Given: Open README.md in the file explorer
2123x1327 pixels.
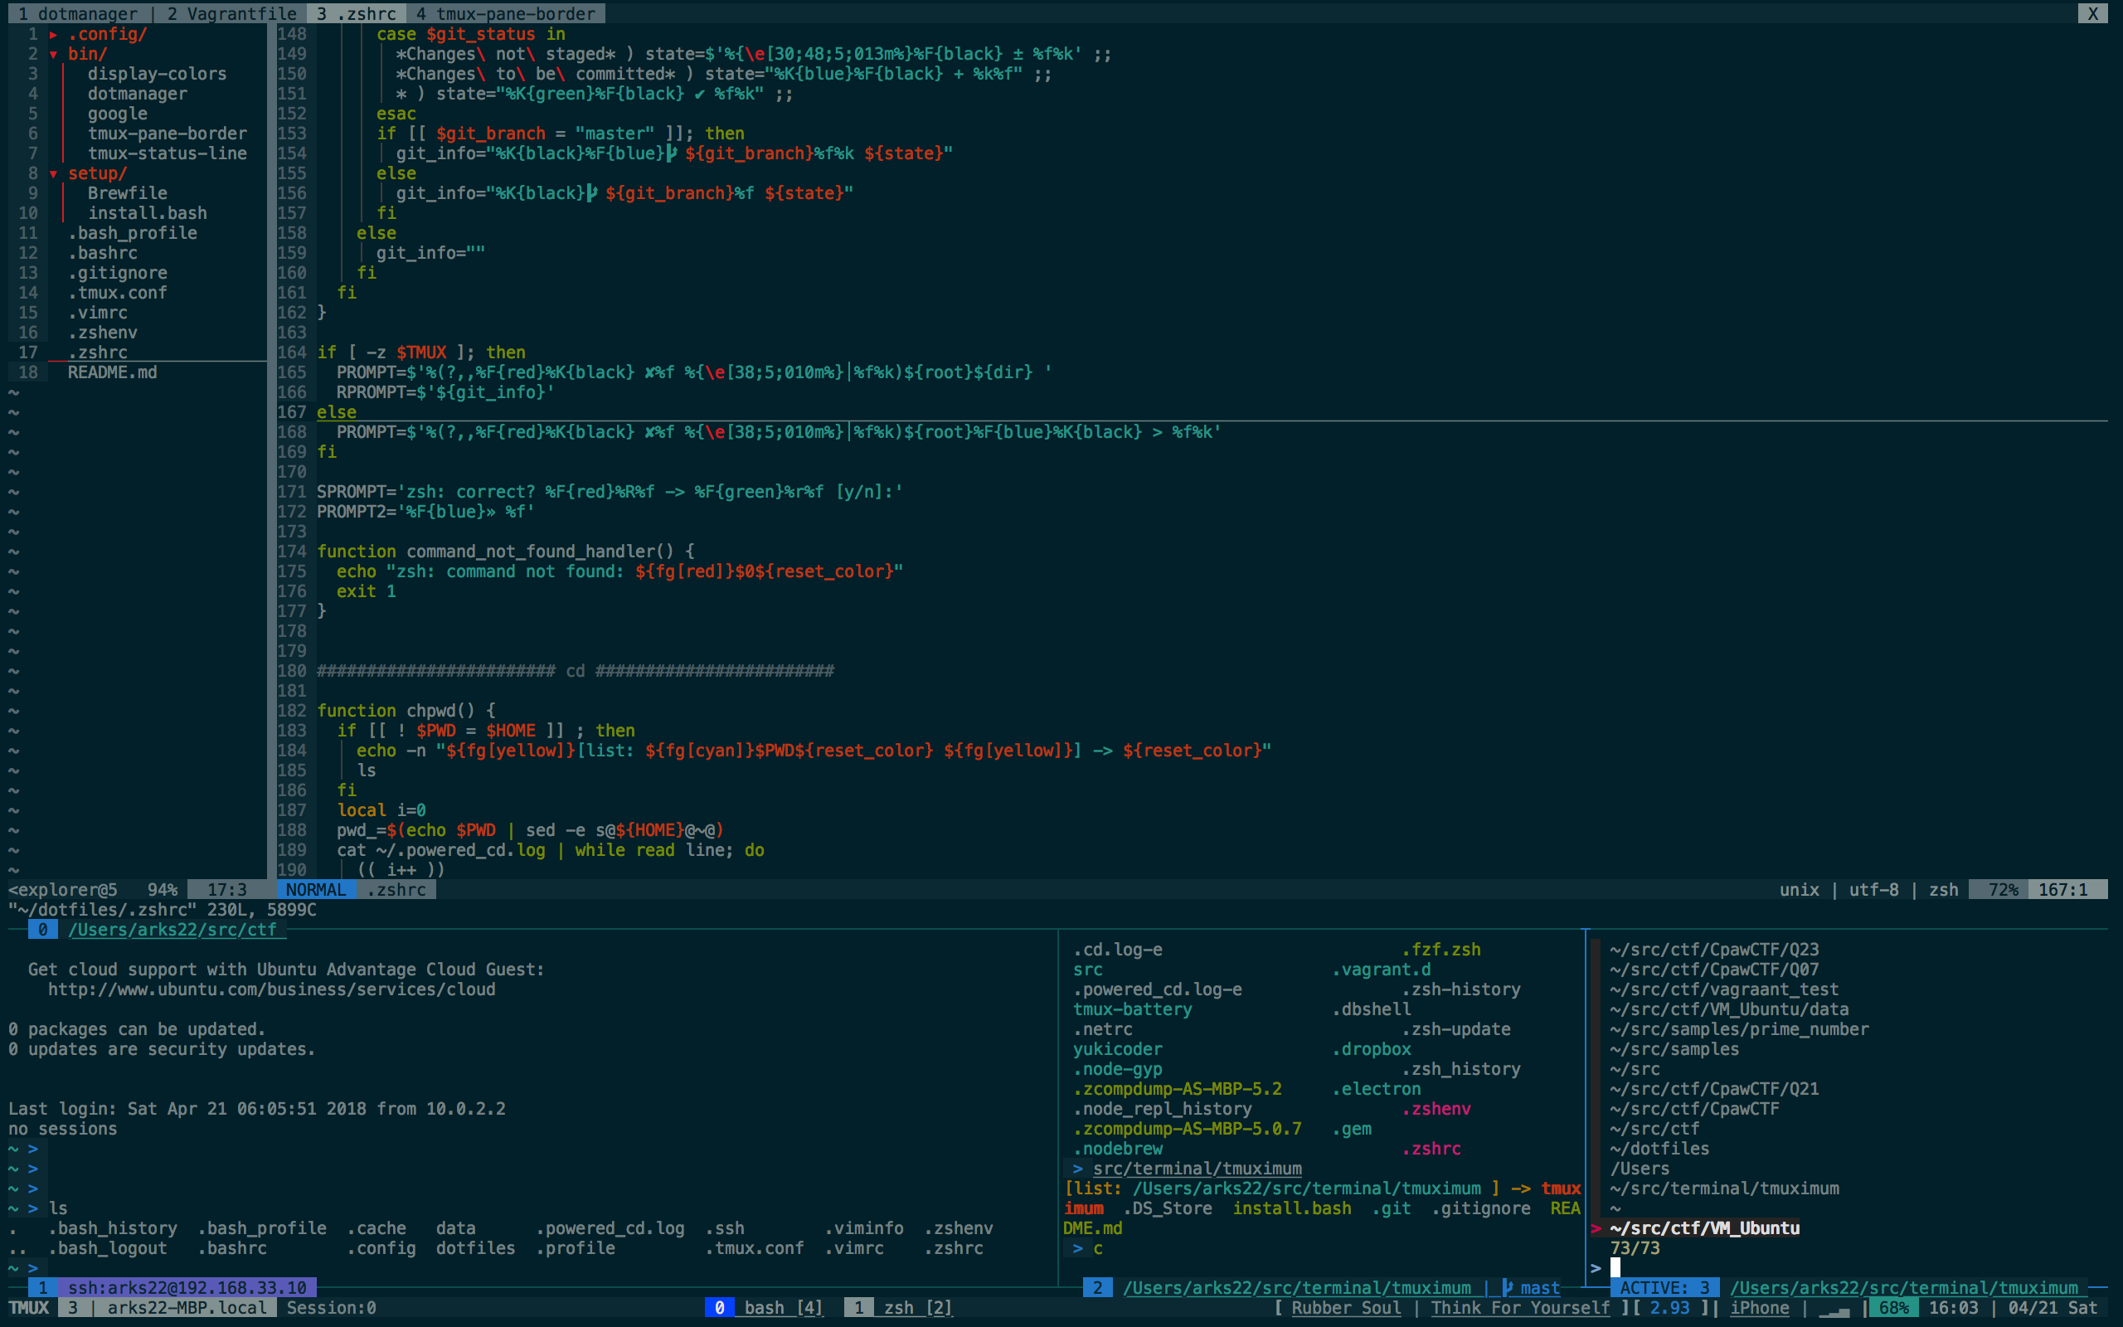Looking at the screenshot, I should pyautogui.click(x=112, y=372).
